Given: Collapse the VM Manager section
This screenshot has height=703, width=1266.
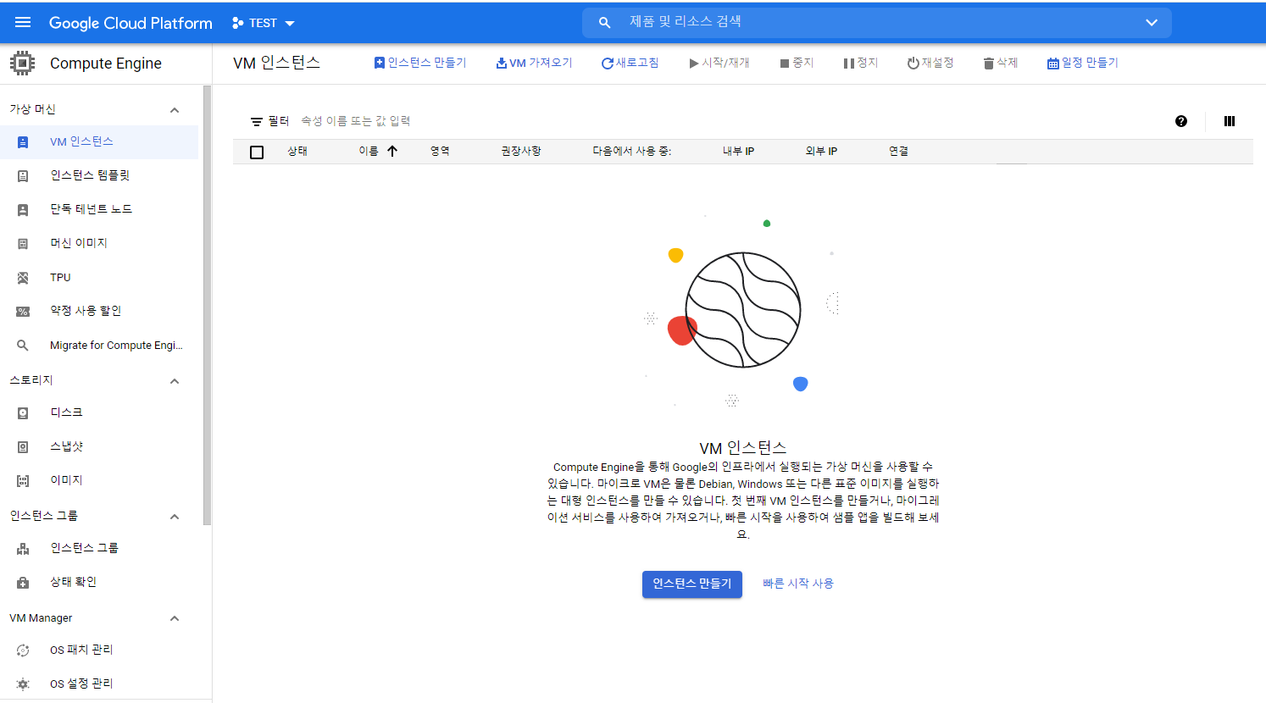Looking at the screenshot, I should (175, 618).
